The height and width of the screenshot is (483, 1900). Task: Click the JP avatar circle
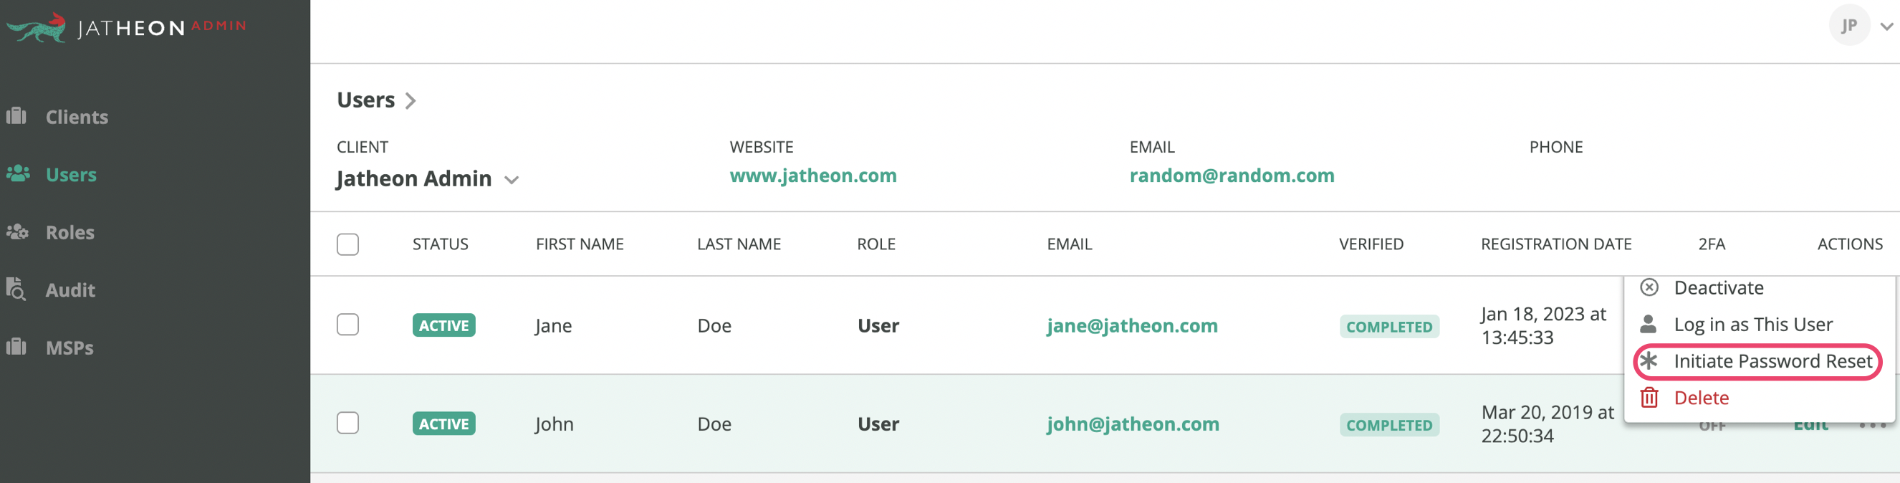[x=1848, y=26]
